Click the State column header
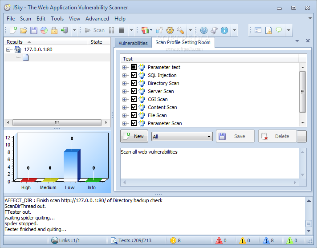The width and height of the screenshot is (317, 248). (99, 42)
